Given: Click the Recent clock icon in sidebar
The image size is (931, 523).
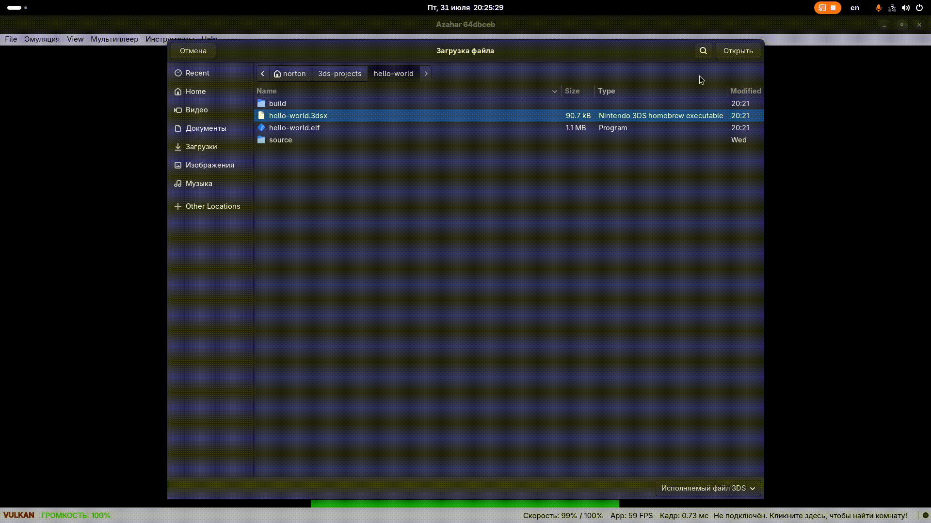Looking at the screenshot, I should coord(178,73).
